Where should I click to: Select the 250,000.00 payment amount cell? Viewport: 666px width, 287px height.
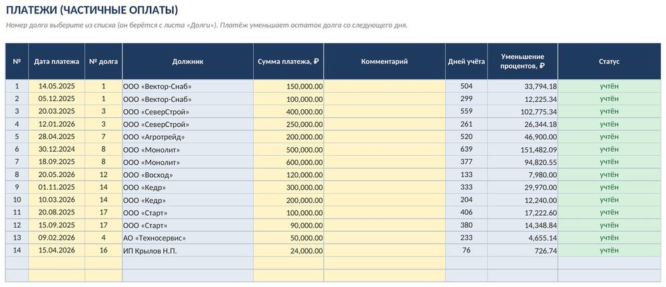[288, 125]
